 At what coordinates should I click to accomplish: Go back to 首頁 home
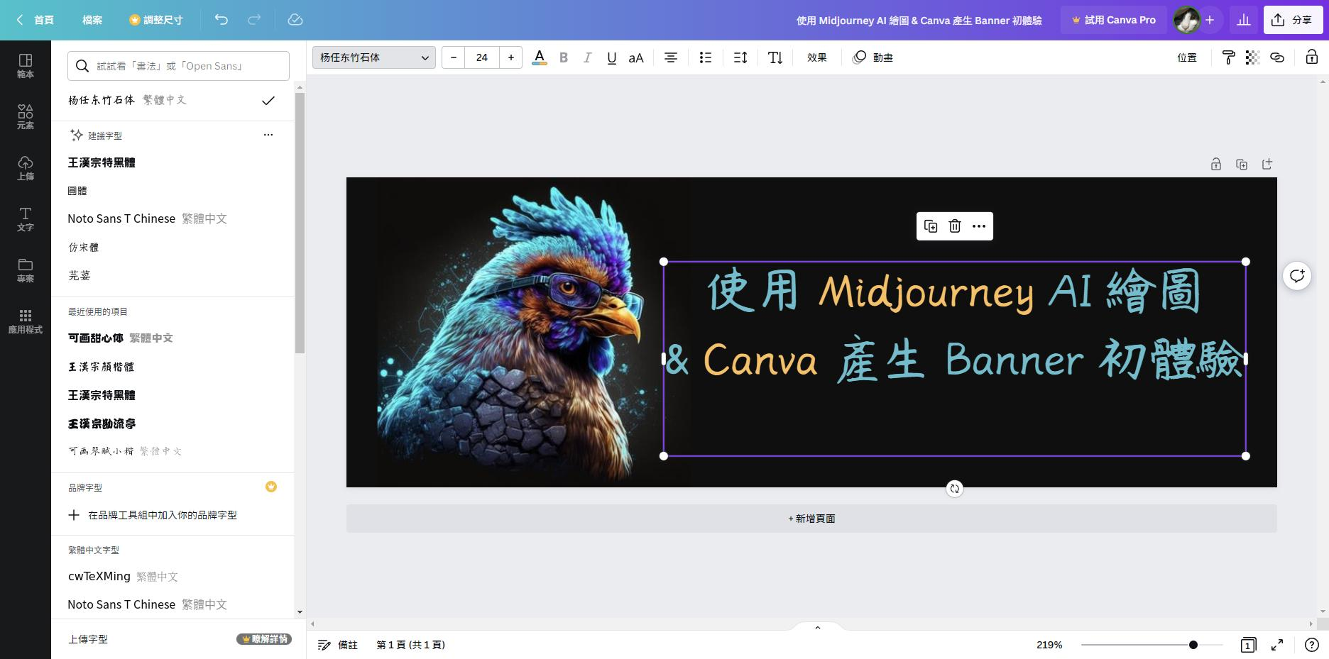35,20
